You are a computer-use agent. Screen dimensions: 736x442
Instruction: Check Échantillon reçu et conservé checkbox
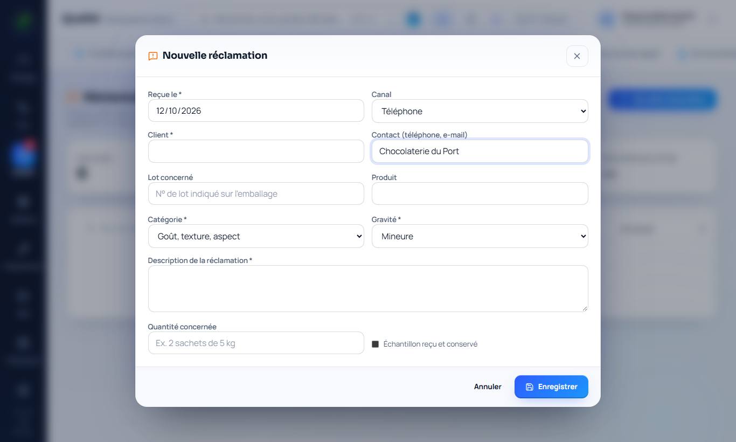pyautogui.click(x=376, y=344)
